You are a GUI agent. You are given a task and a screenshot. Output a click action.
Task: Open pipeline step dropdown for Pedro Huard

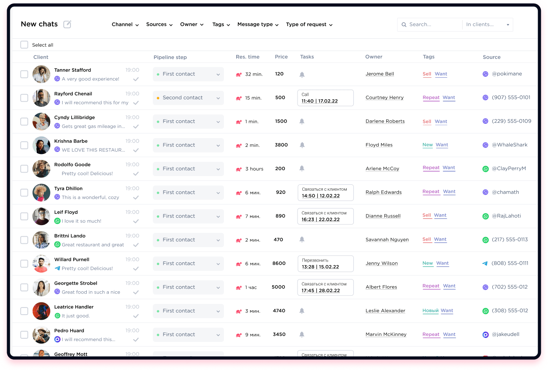(x=188, y=335)
